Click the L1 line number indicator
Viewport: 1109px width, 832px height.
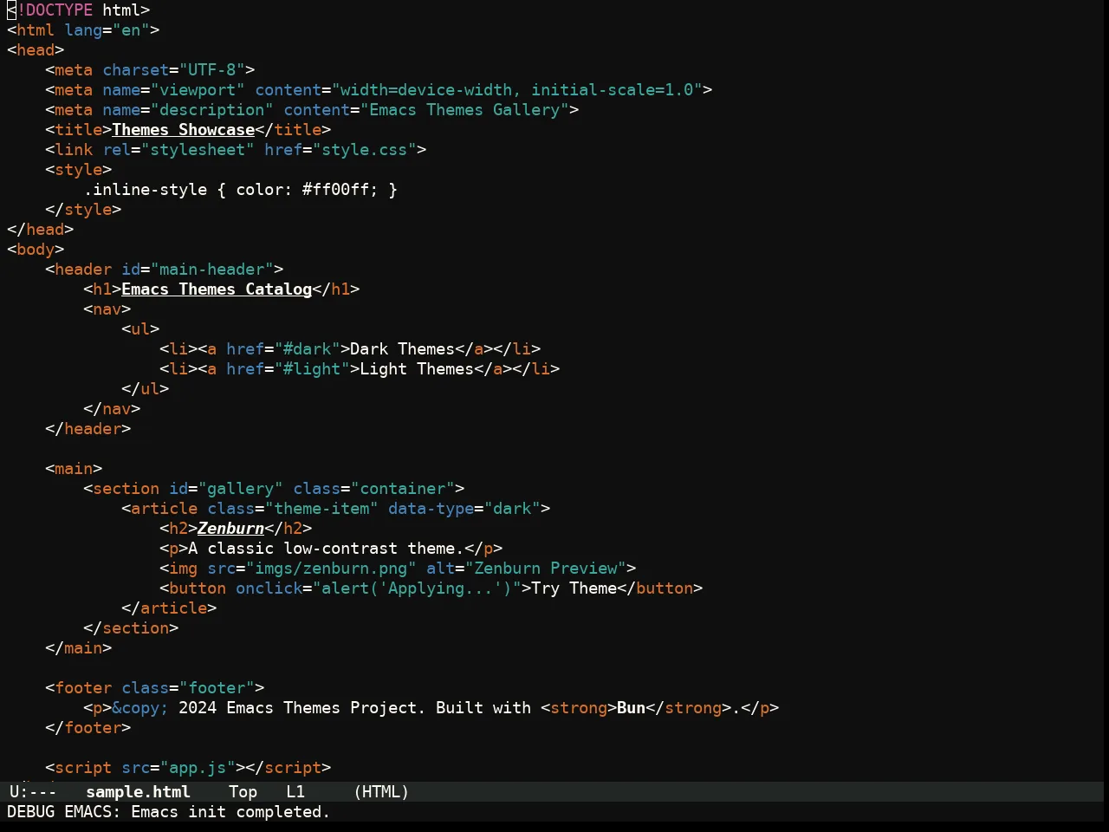pos(295,791)
